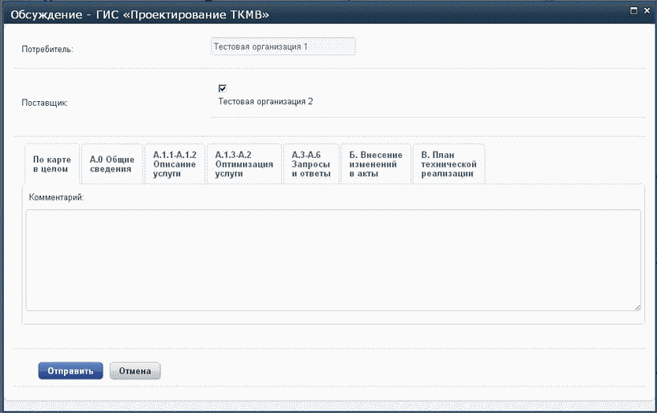Select the А.1.1-А.1.2 Описание услуги tab

pos(175,164)
